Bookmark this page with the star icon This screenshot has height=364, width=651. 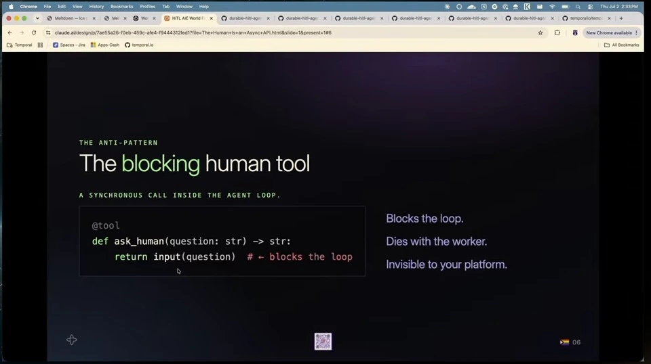coord(540,32)
